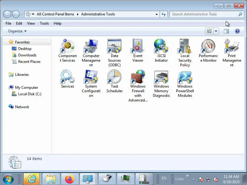The image size is (247, 185).
Task: Open the File menu
Action: (8, 23)
